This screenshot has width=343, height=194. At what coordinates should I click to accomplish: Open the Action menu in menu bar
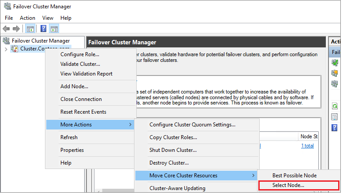pyautogui.click(x=27, y=18)
